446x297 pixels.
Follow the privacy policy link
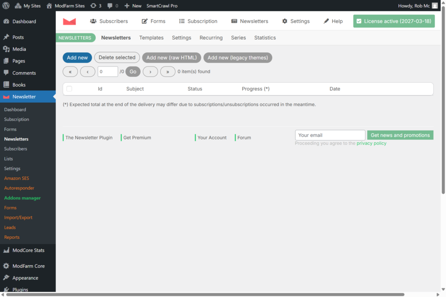371,143
